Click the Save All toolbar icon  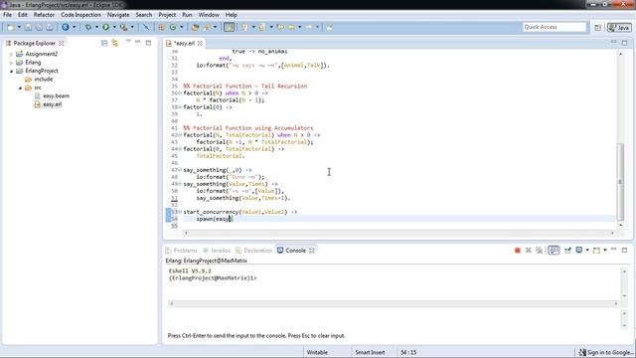click(39, 27)
